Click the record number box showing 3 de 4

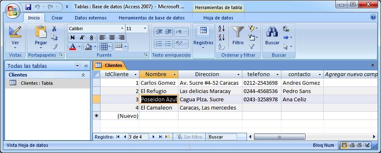pyautogui.click(x=139, y=137)
